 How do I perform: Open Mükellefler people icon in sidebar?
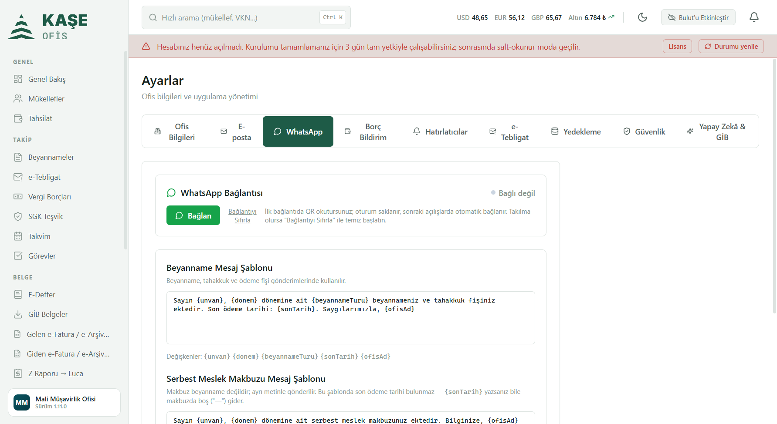pyautogui.click(x=18, y=99)
